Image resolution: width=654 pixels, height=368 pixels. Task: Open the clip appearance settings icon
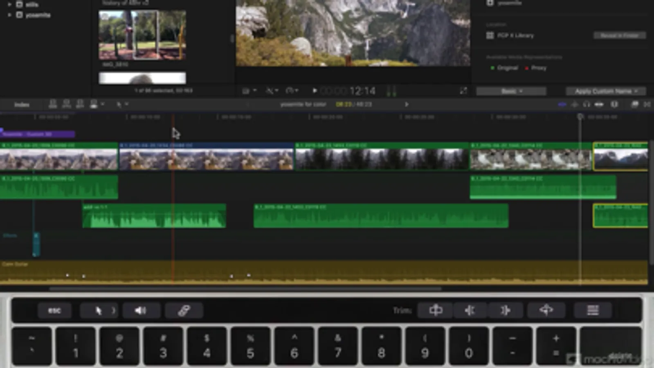pyautogui.click(x=614, y=104)
